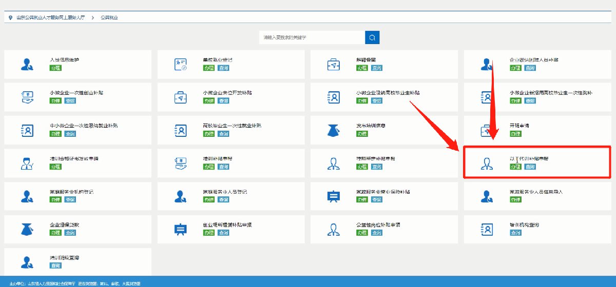Click the 培训合格证书发放申请 person icon
Image resolution: width=616 pixels, height=287 pixels.
tap(27, 163)
